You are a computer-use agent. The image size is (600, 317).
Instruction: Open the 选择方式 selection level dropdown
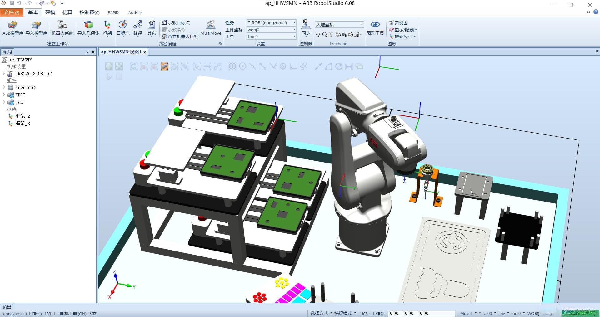[x=321, y=313]
